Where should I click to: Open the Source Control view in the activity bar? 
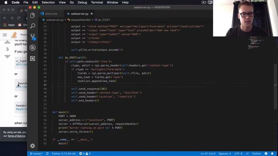tap(33, 37)
